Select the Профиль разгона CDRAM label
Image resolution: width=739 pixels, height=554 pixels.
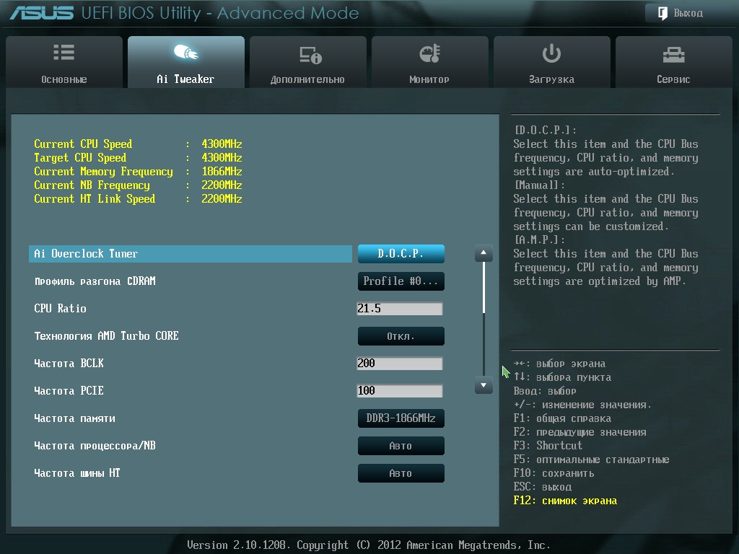click(95, 281)
